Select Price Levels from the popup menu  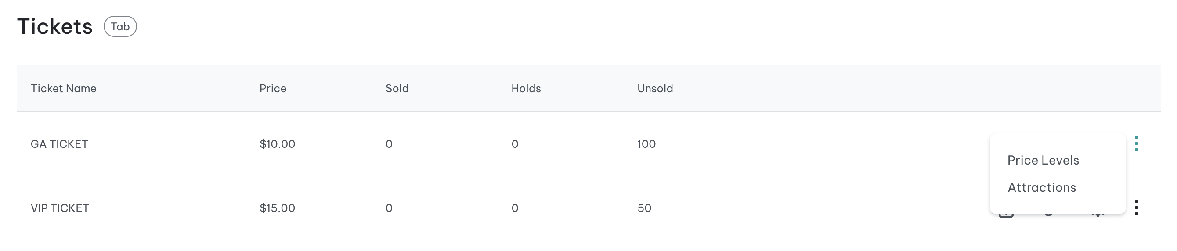click(1043, 160)
